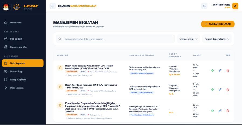View details of Rapat Koordinasi Persiapan row

[x=212, y=90]
